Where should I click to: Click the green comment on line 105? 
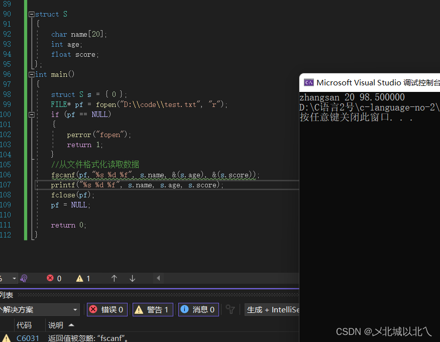point(95,165)
